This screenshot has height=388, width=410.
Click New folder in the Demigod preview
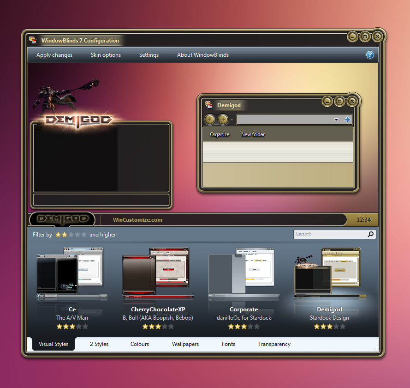(x=253, y=134)
